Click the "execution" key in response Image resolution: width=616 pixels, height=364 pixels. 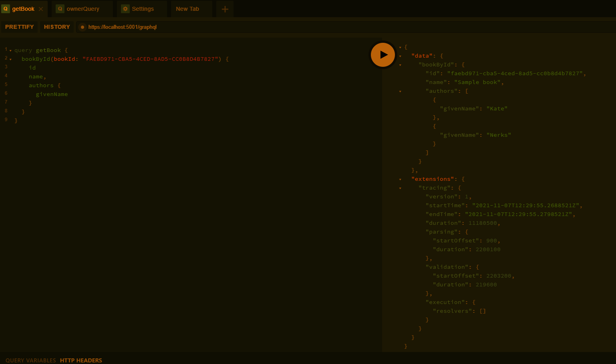pos(445,302)
